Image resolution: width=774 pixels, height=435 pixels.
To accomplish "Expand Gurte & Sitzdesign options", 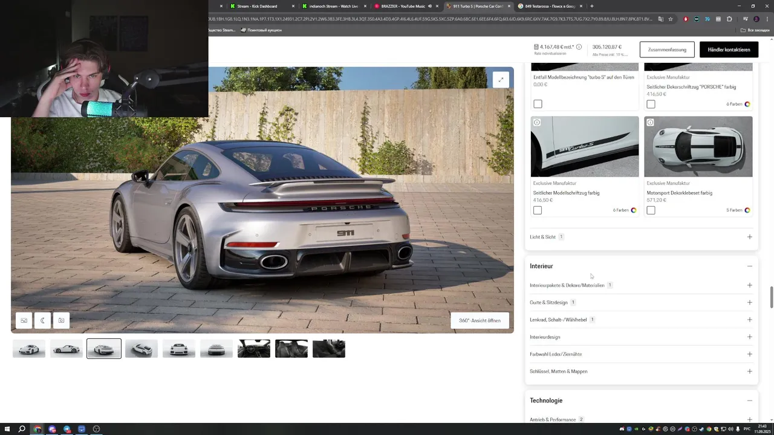I will [x=641, y=302].
